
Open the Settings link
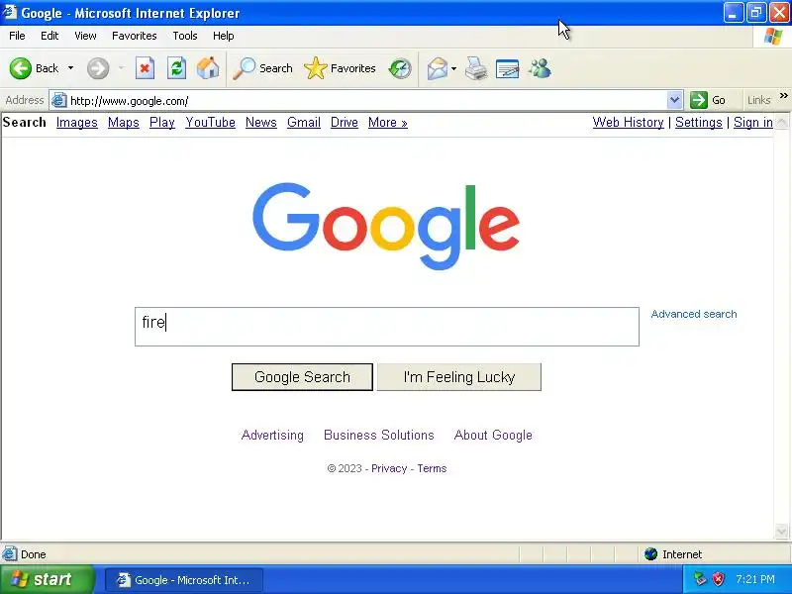pyautogui.click(x=699, y=123)
